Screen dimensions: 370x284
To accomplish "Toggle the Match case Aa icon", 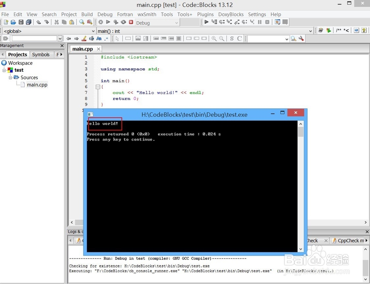I will click(99, 38).
